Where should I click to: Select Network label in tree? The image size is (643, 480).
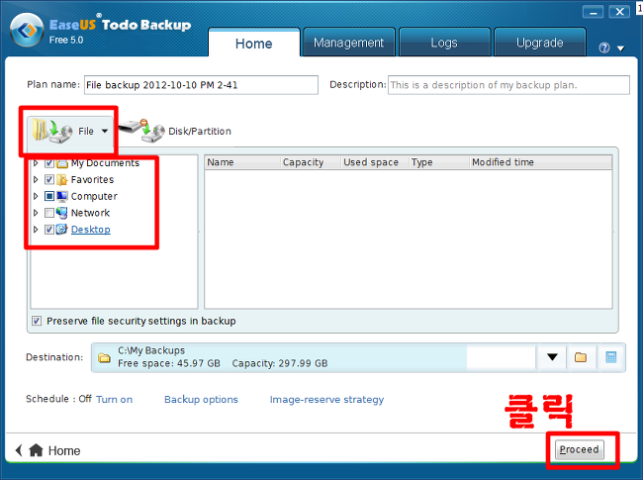click(x=90, y=213)
